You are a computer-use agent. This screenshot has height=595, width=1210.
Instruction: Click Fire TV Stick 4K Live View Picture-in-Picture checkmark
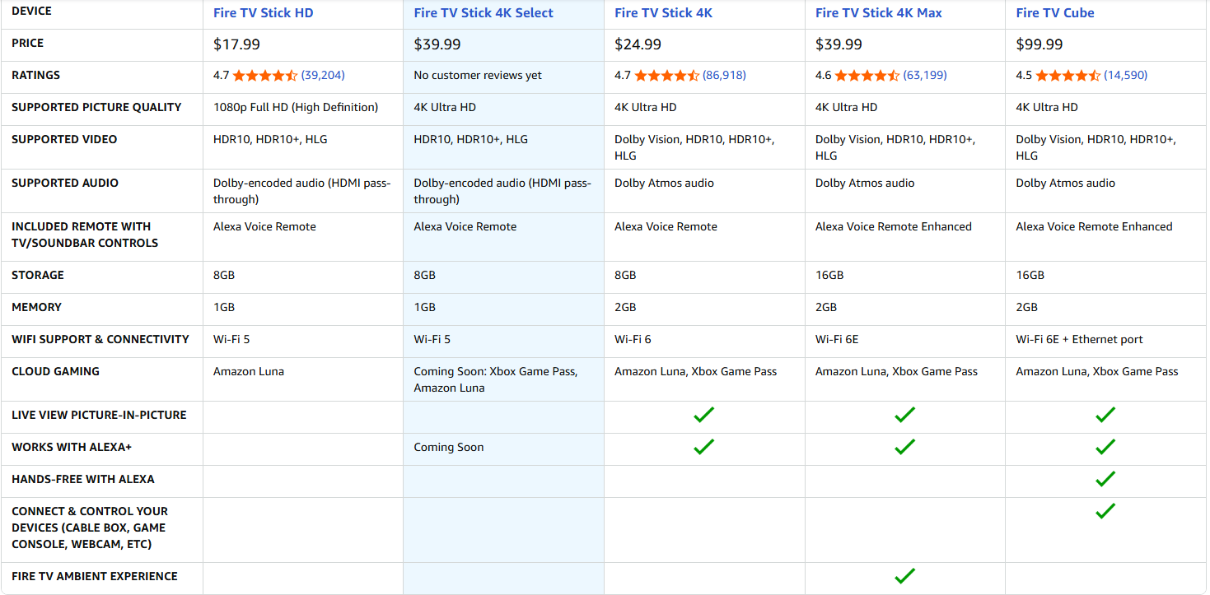[x=704, y=416]
